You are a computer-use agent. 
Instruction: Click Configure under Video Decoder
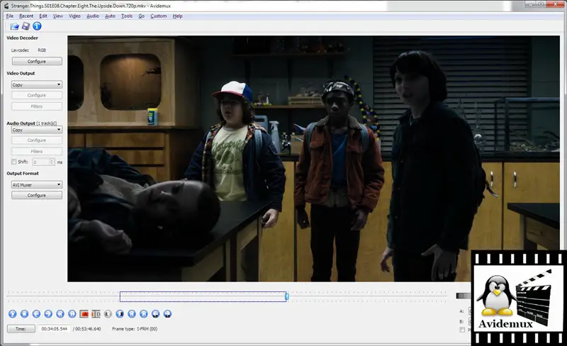(x=37, y=61)
